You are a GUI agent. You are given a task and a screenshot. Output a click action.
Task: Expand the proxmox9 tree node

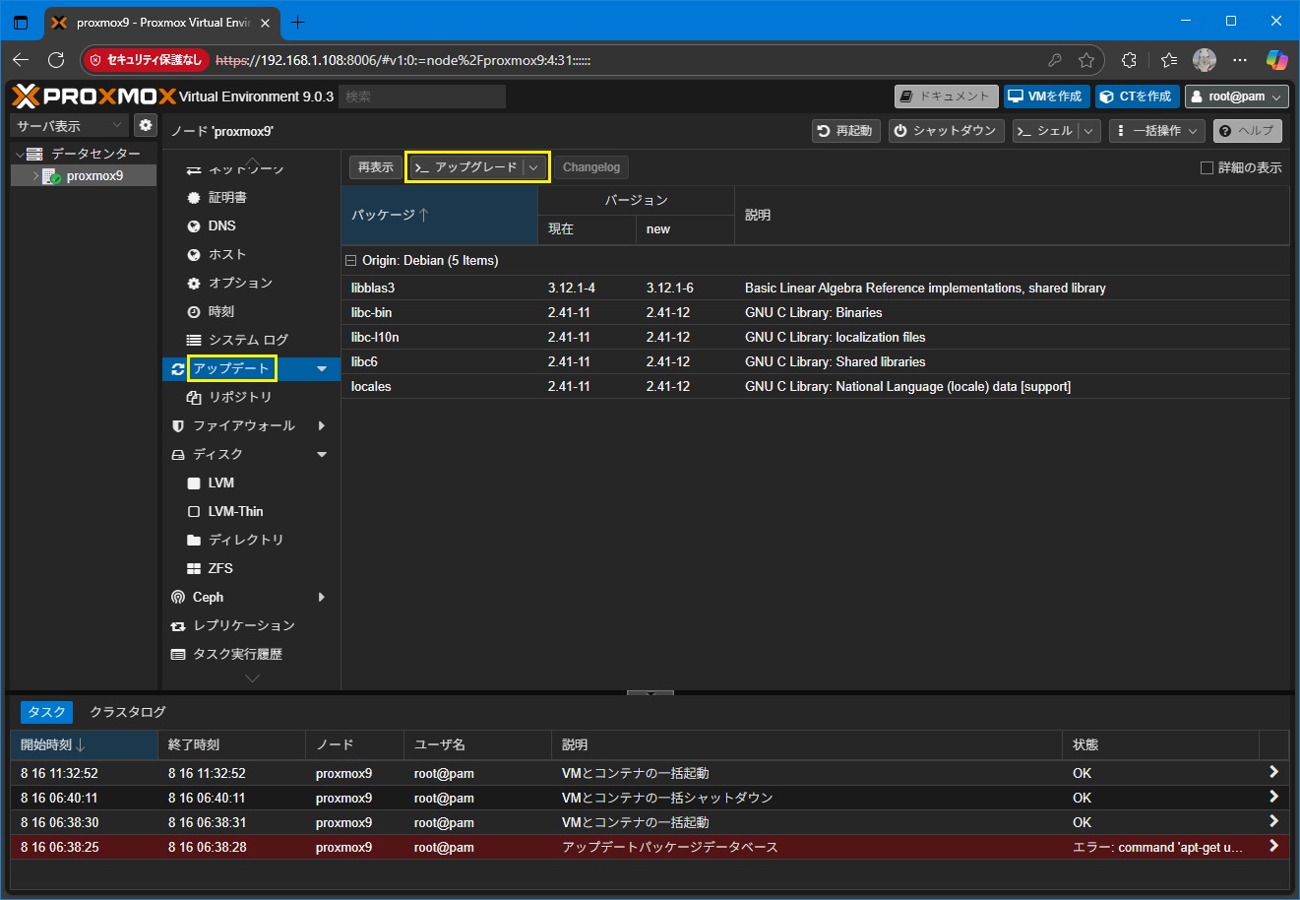35,176
